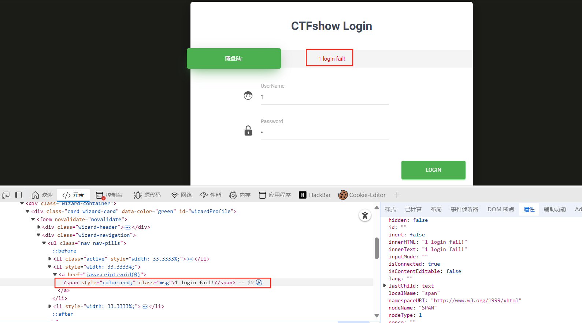Open the 欢迎 welcome tab
The image size is (582, 323).
coord(42,195)
